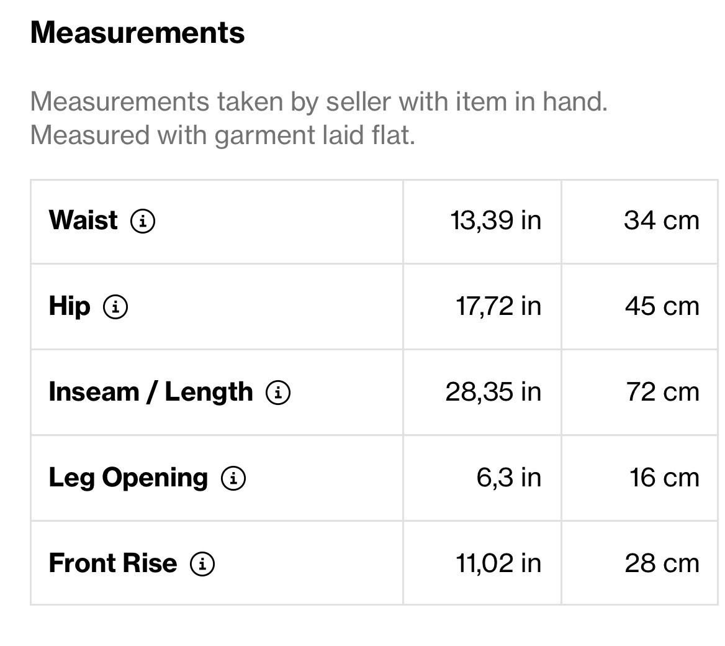Tap the Leg Opening info icon
This screenshot has width=725, height=646.
(x=234, y=478)
